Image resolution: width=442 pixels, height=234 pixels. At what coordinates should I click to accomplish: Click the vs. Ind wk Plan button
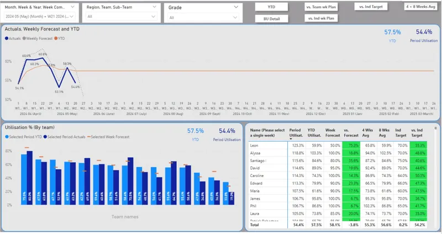tap(321, 18)
